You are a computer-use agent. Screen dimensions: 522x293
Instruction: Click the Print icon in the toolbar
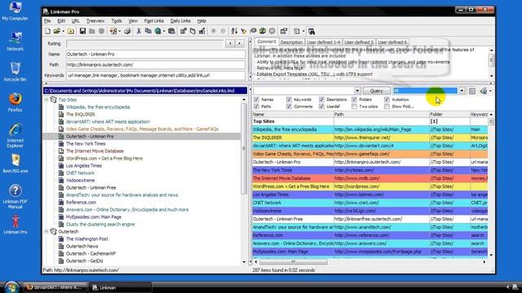[x=127, y=31]
